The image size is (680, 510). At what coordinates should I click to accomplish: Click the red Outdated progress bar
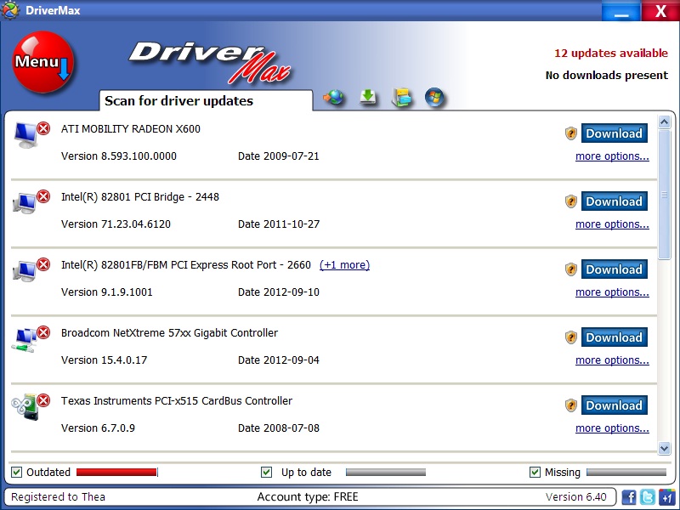point(117,473)
